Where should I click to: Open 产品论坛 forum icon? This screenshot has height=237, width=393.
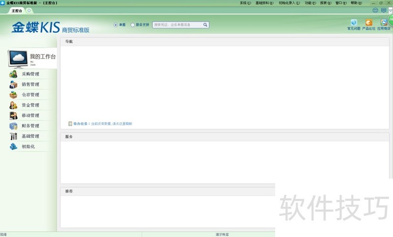[369, 23]
